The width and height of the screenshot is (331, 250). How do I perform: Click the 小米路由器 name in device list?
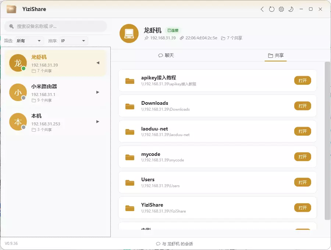click(44, 86)
